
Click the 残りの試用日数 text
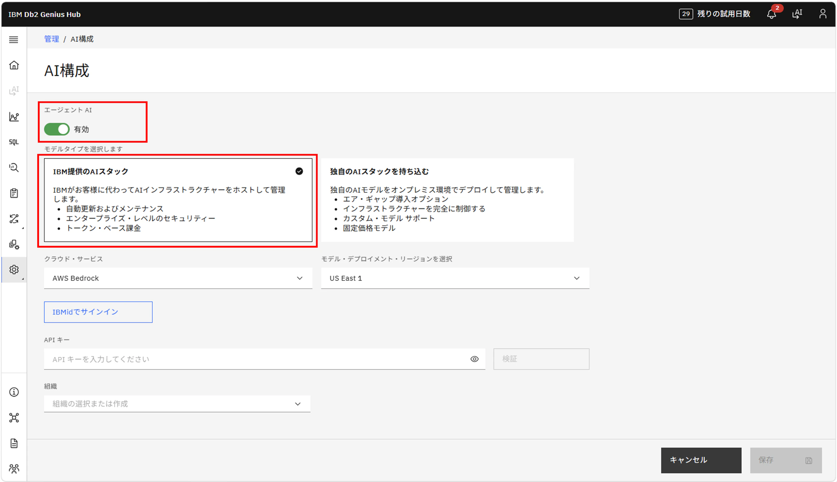pyautogui.click(x=724, y=14)
